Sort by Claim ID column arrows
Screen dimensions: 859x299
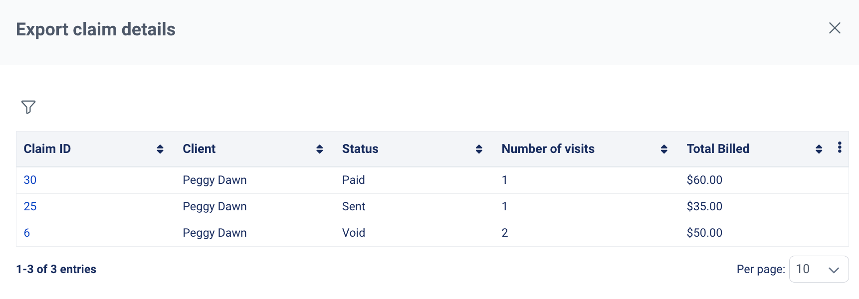pos(160,149)
